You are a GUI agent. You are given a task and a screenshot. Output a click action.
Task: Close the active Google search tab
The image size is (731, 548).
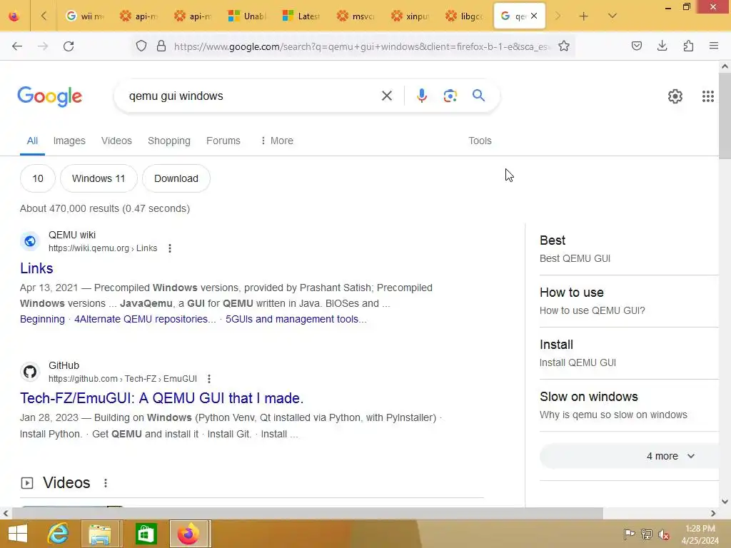coord(534,16)
